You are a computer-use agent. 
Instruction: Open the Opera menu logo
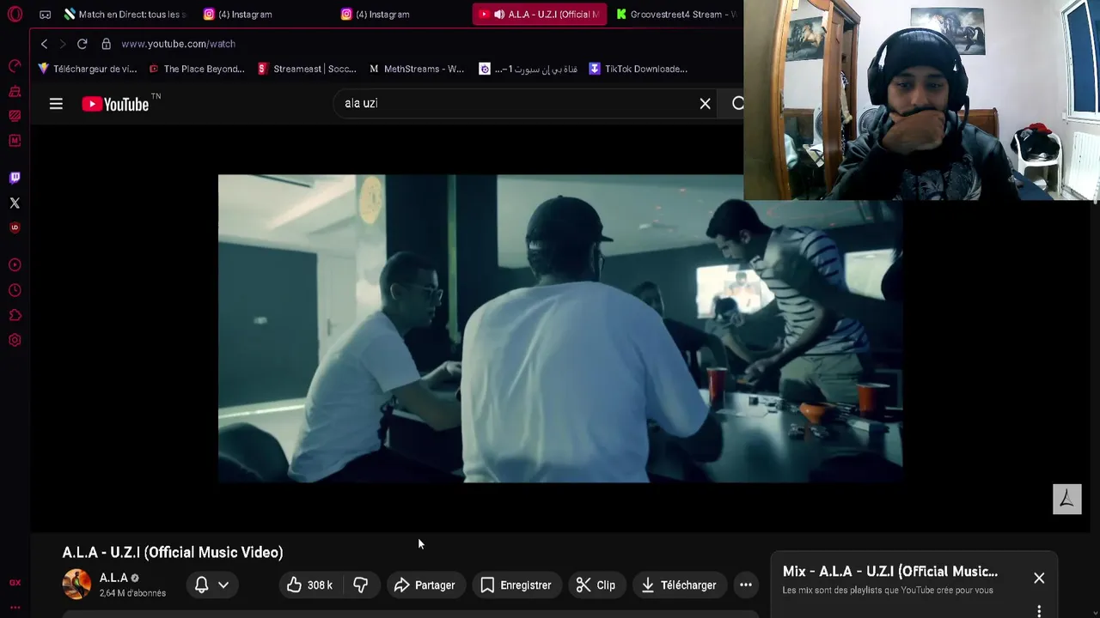point(15,15)
